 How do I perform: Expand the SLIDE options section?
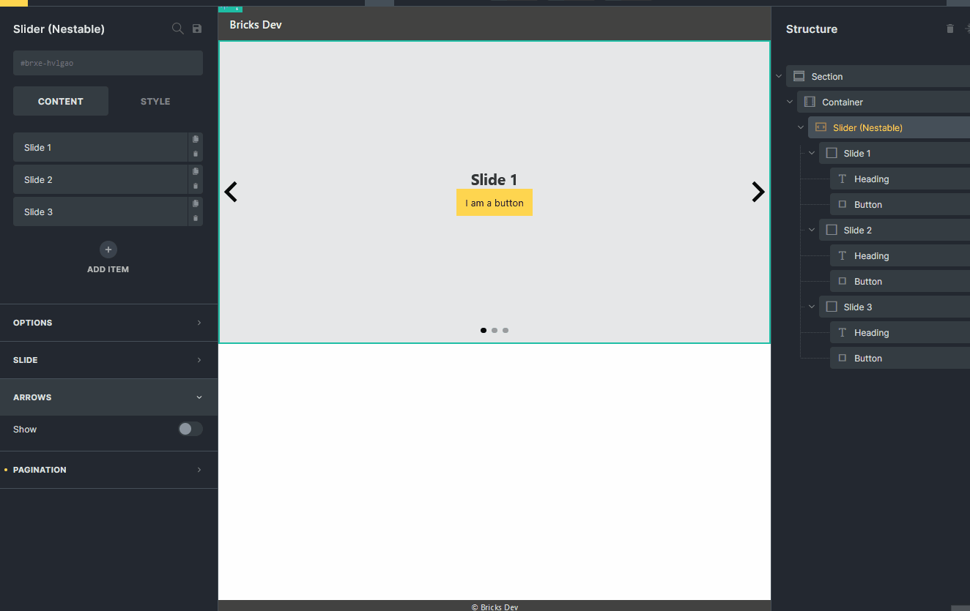(108, 359)
